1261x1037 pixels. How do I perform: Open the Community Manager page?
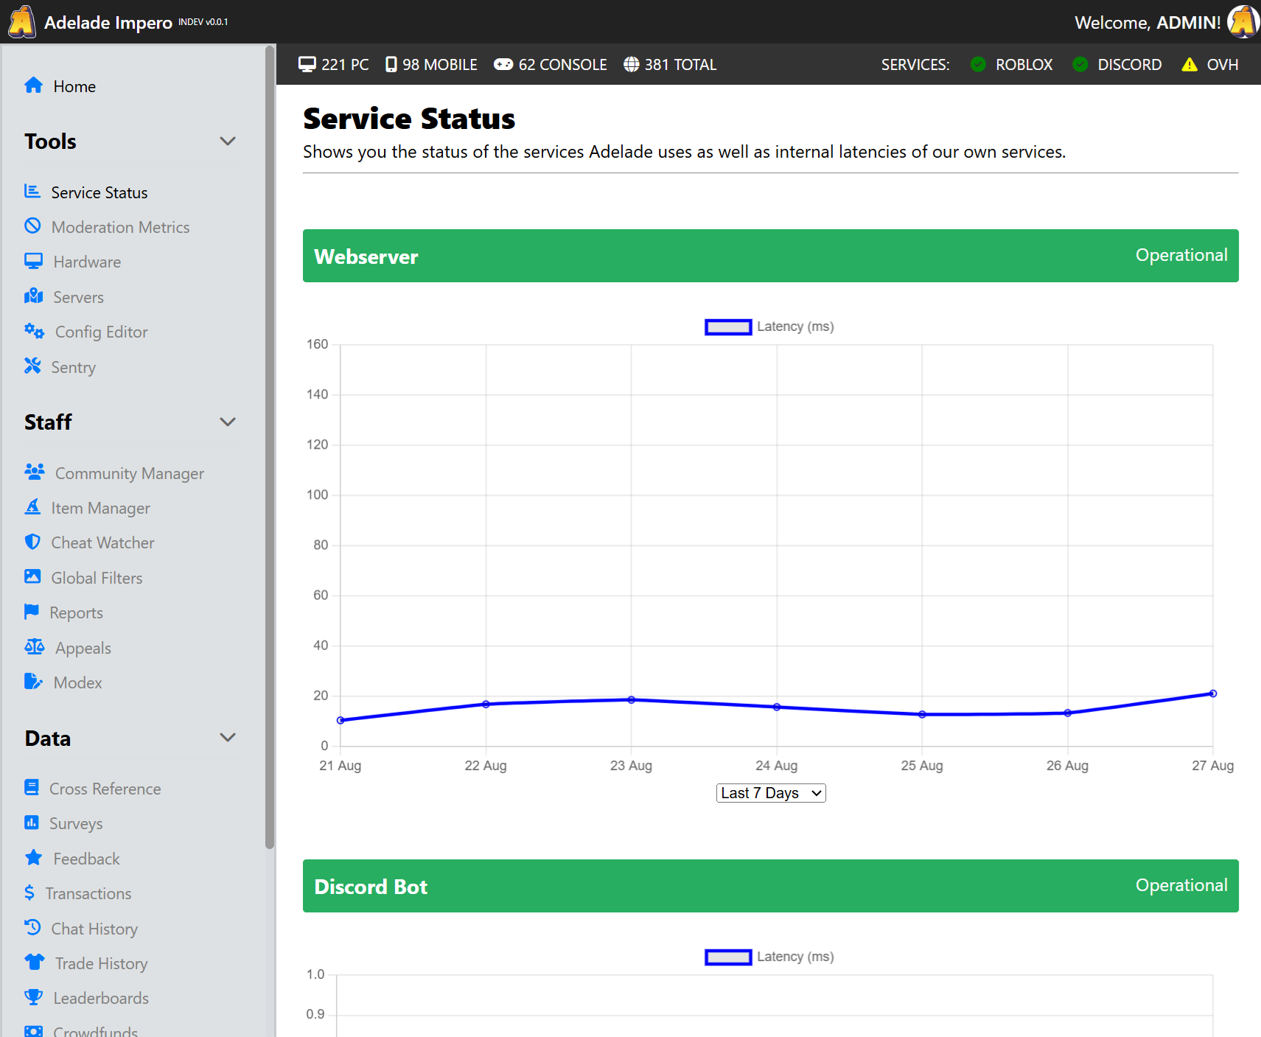pos(129,472)
